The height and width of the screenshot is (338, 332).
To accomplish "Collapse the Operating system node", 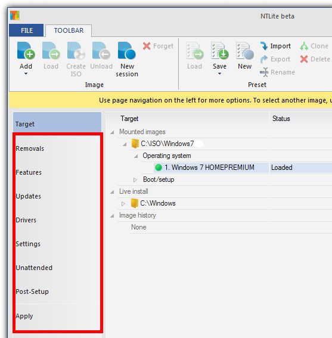I will (x=136, y=156).
